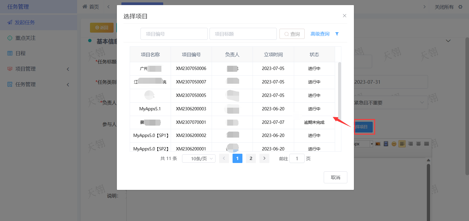Viewport: 469px width, 221px height.
Task: Close the 选择项目 dialog with X
Action: click(x=344, y=16)
